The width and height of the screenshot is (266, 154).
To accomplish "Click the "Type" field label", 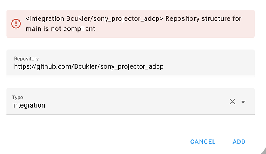I will click(18, 98).
